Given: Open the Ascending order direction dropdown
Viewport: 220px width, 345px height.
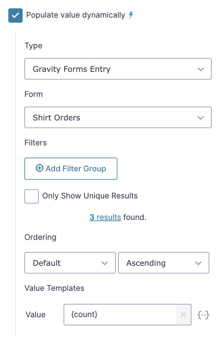Looking at the screenshot, I should (164, 263).
